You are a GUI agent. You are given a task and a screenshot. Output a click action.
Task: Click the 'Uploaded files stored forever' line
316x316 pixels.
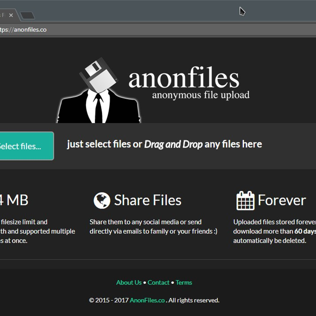275,222
